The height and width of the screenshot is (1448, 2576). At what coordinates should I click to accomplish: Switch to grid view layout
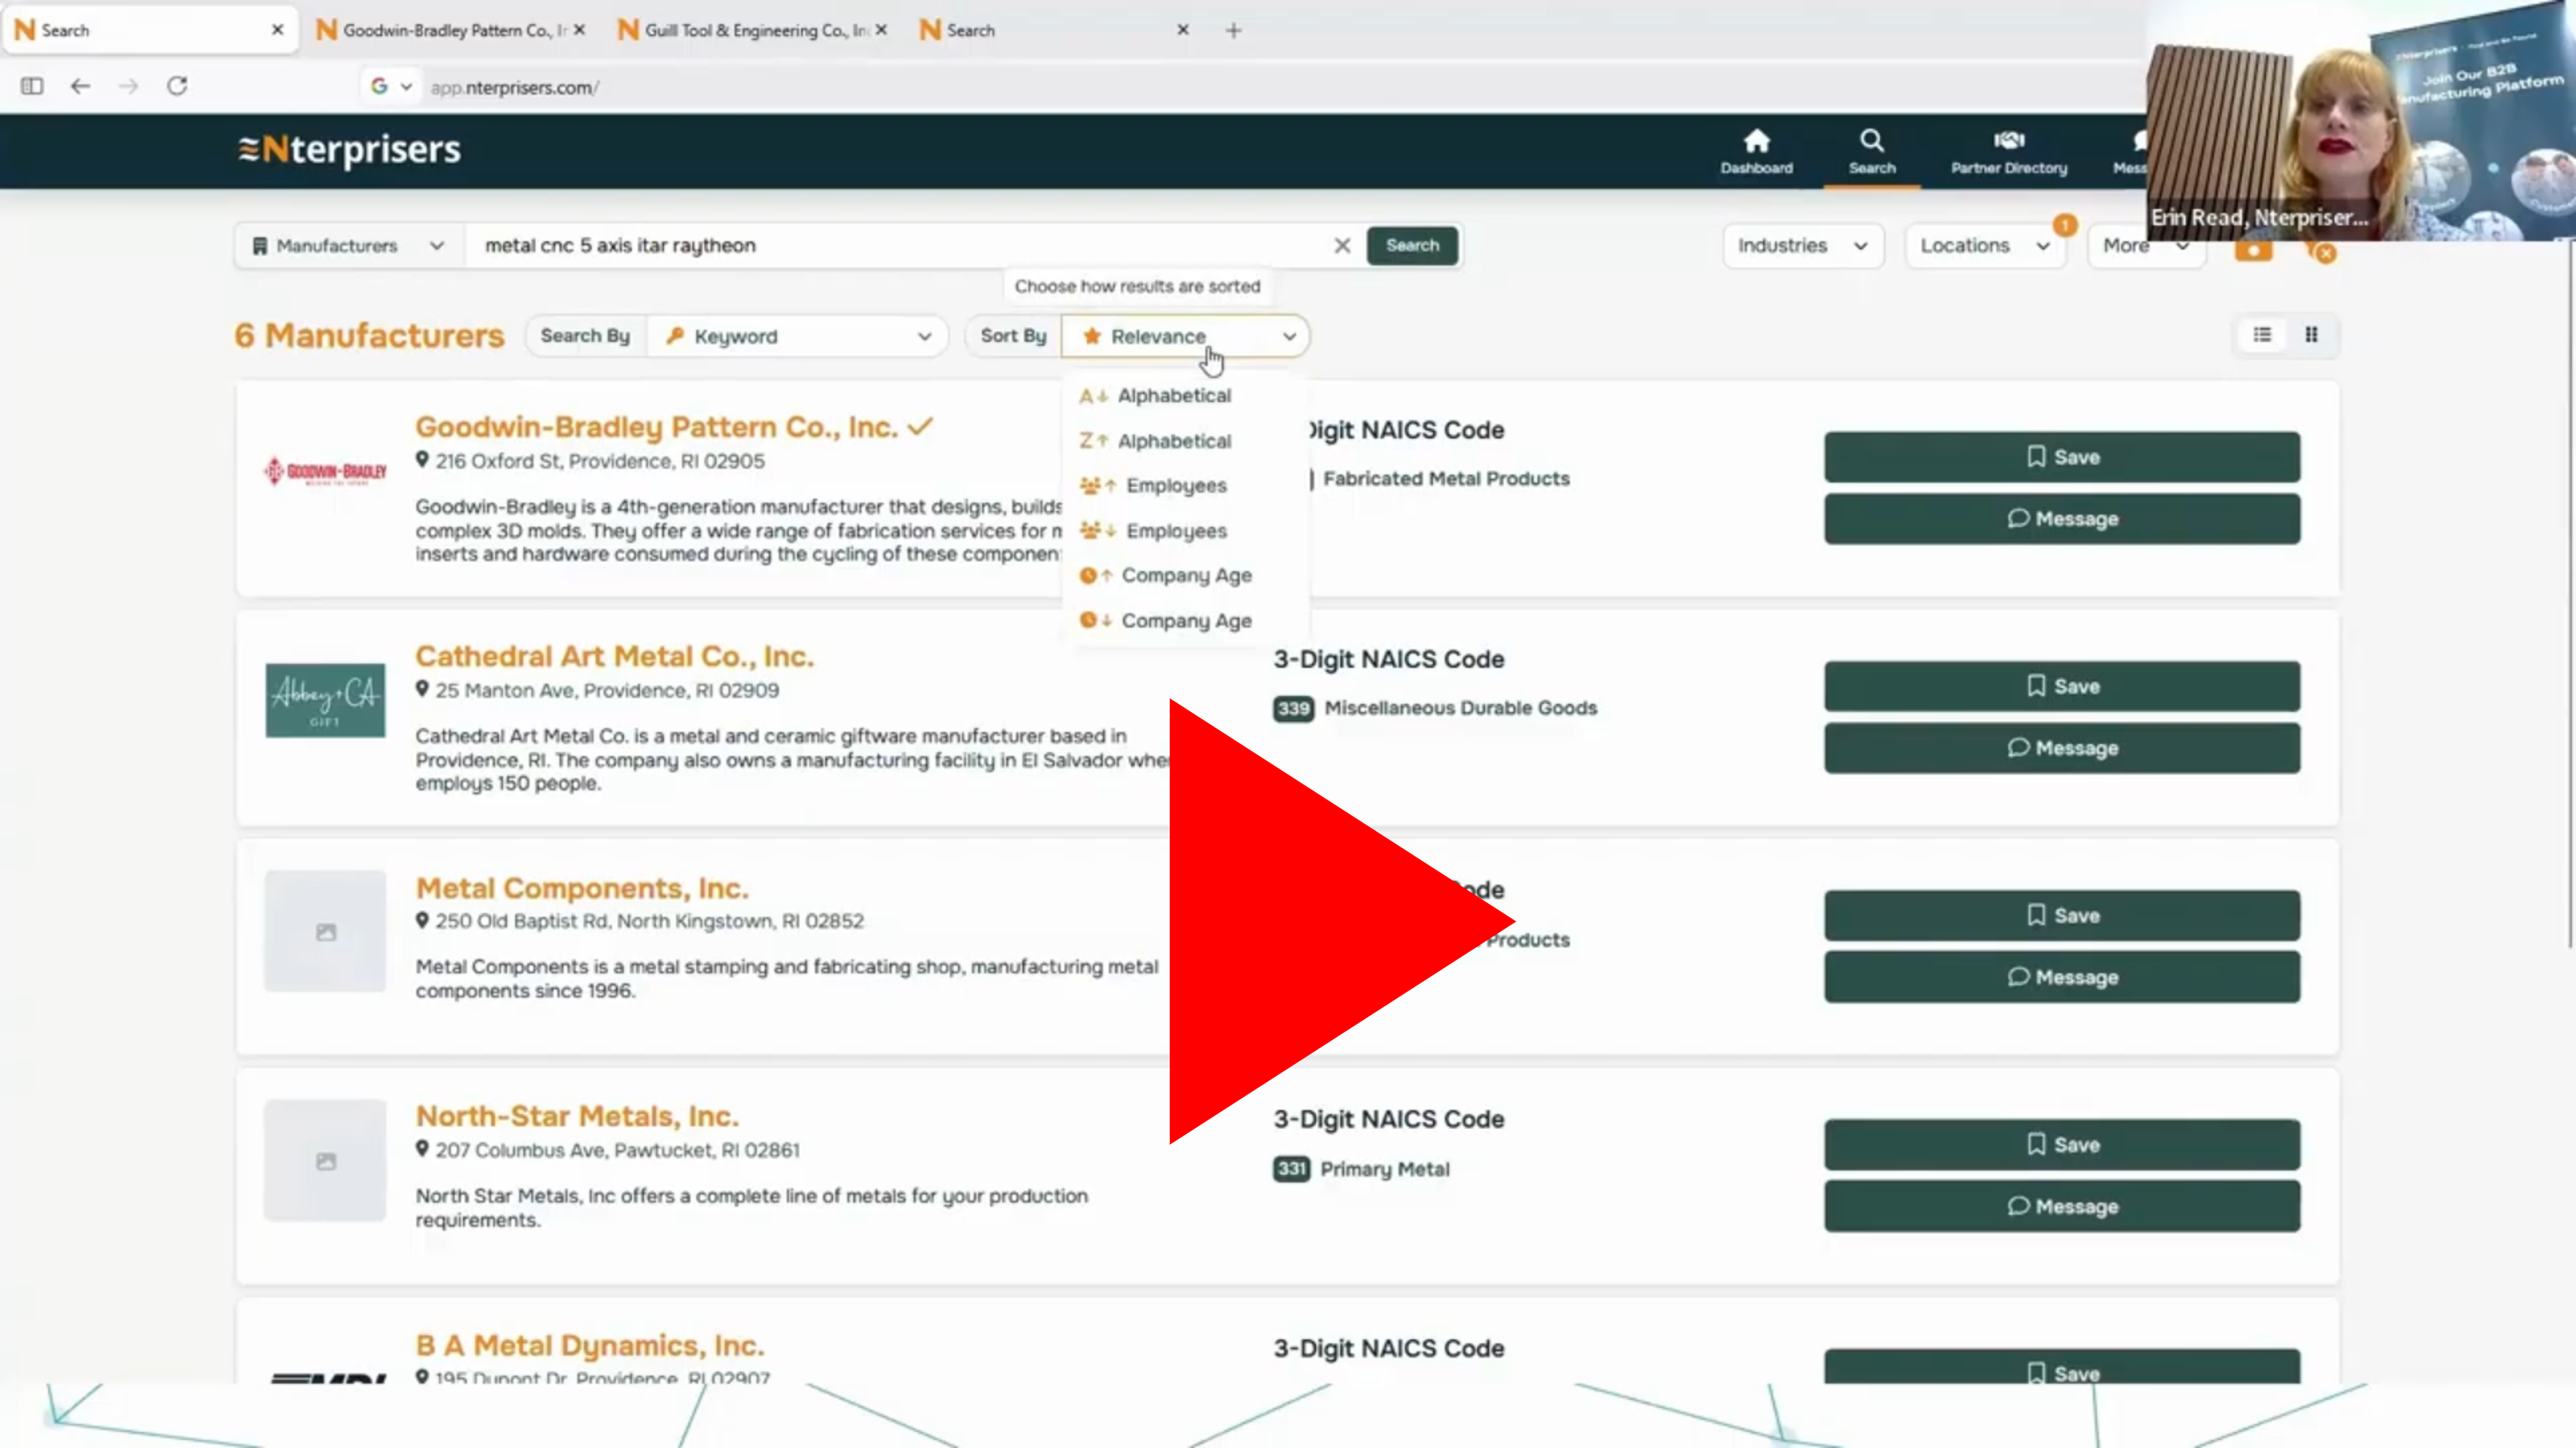[x=2311, y=335]
